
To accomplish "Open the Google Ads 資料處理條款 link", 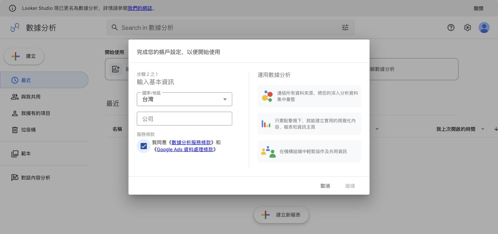I will (x=185, y=150).
